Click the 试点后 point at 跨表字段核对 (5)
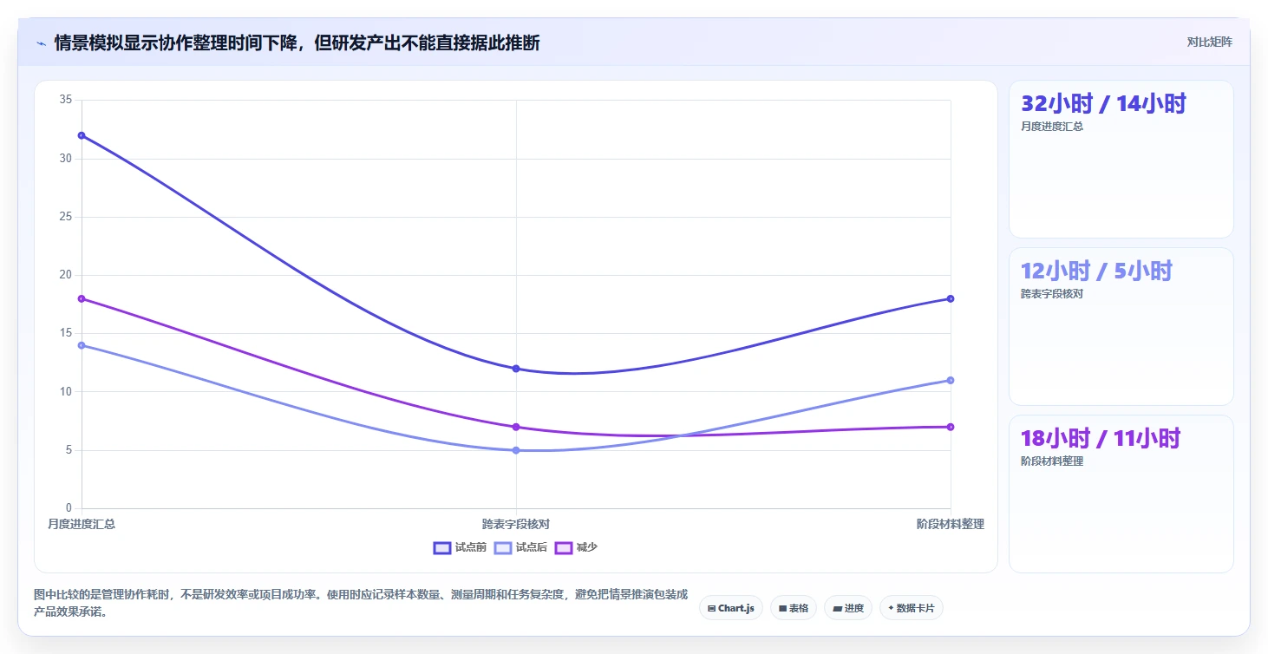 tap(516, 450)
